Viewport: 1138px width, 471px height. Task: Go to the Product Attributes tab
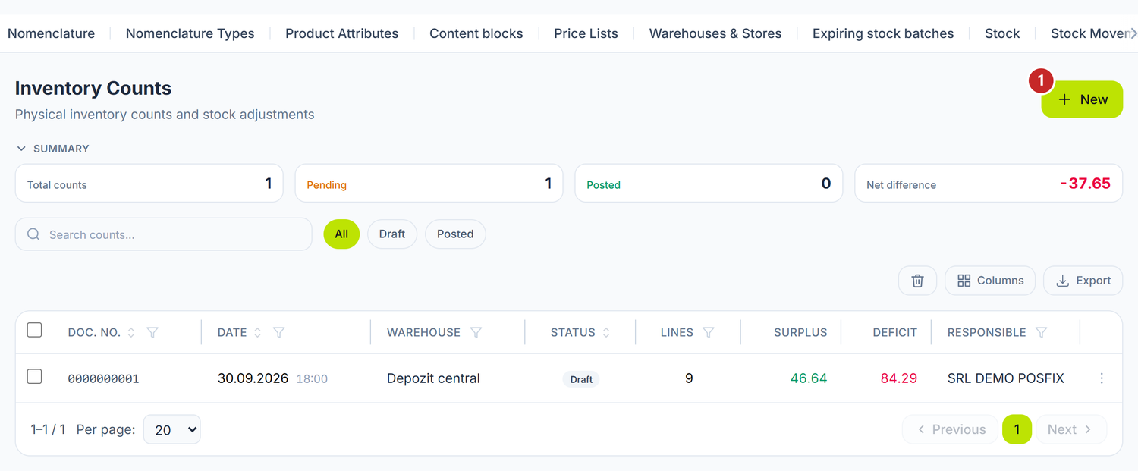(x=342, y=33)
